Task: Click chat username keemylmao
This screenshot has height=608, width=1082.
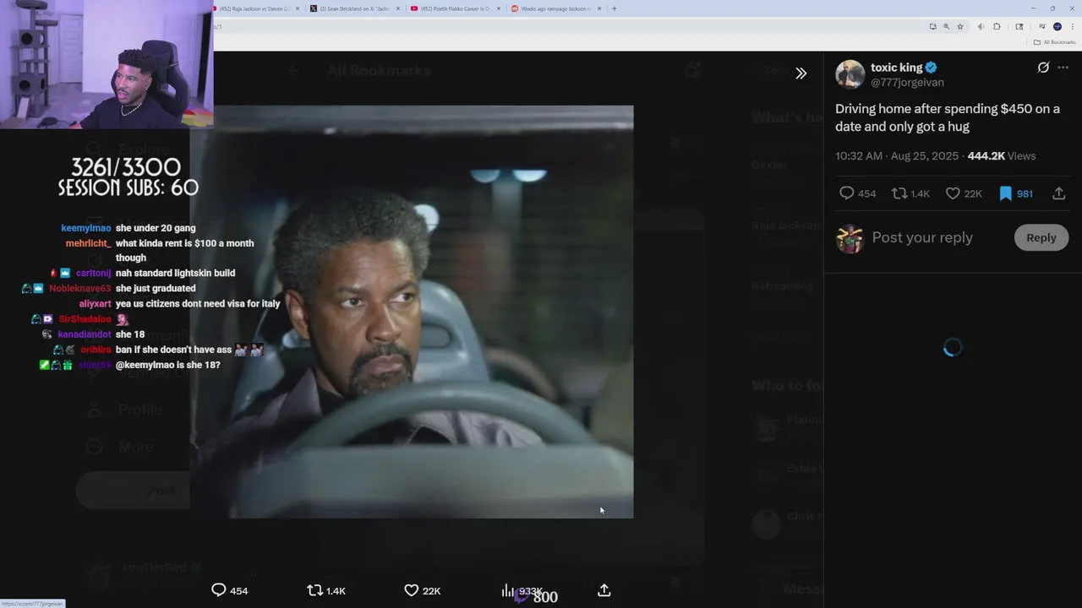Action: click(x=86, y=228)
